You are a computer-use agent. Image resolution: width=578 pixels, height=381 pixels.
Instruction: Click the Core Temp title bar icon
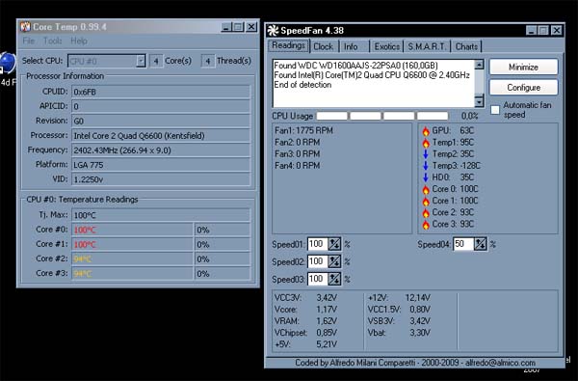tap(25, 27)
